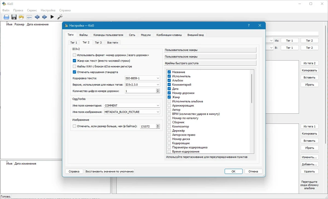Screen dimensions: 328x199
Task: Go to next file with right arrow
Action: coord(45,17)
